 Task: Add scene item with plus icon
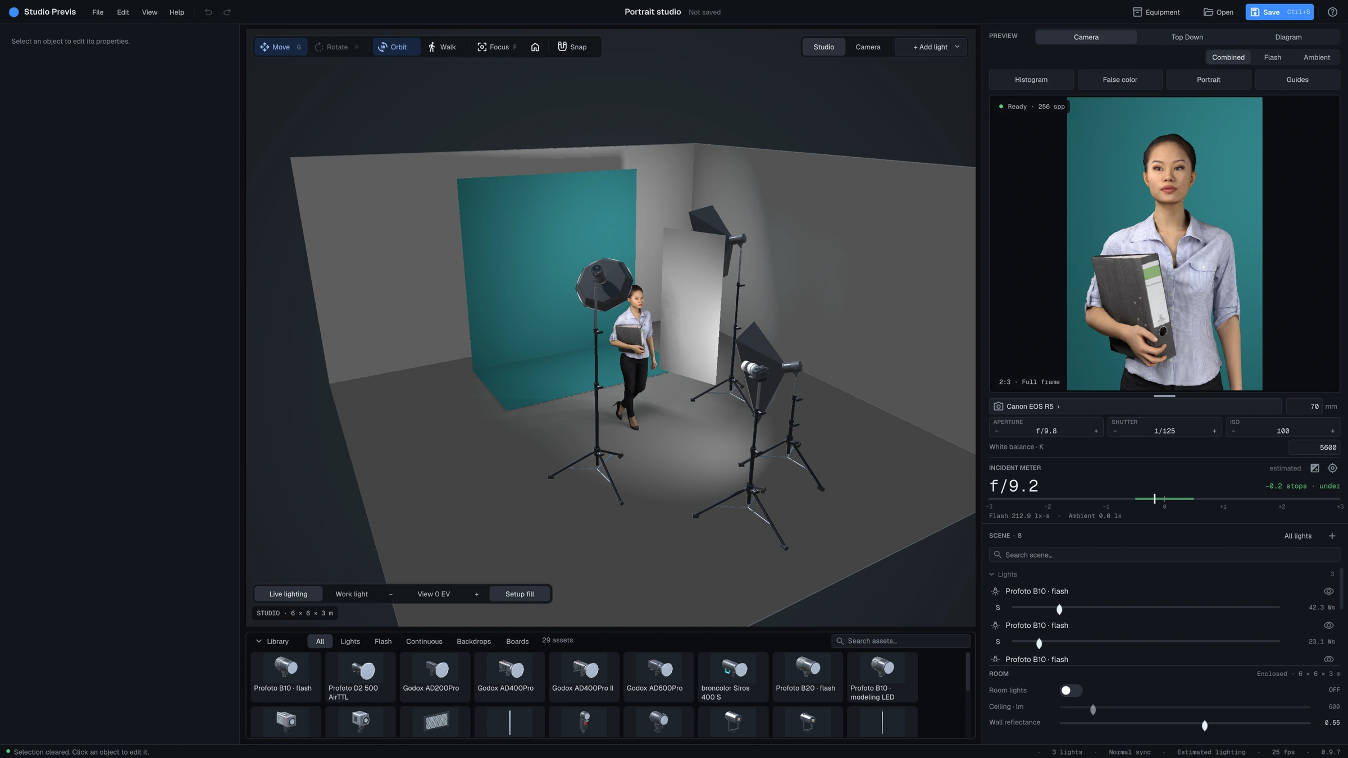click(x=1332, y=536)
